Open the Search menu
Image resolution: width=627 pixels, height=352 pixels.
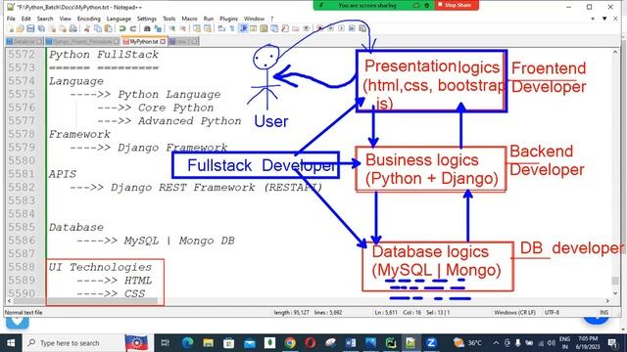click(x=45, y=19)
